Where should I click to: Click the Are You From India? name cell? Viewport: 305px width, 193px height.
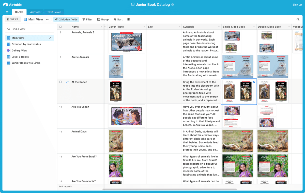[84, 181]
